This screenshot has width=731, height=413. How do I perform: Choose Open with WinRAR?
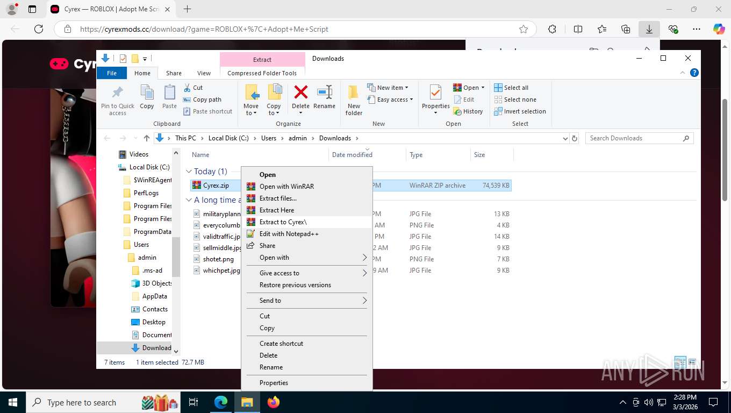click(x=306, y=187)
